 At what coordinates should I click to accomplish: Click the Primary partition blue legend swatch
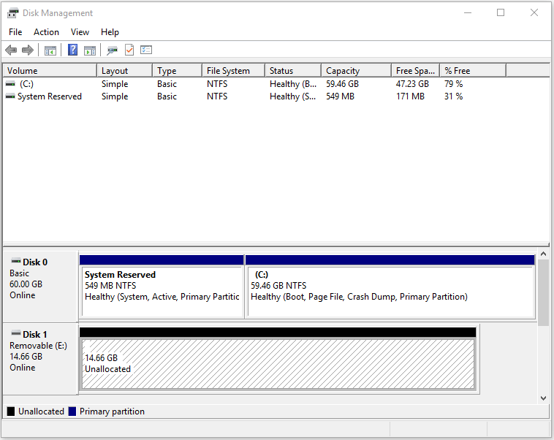coord(72,411)
